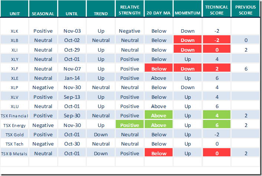Click the RELATIVE STRENGTH column header
The width and height of the screenshot is (262, 176).
[130, 11]
